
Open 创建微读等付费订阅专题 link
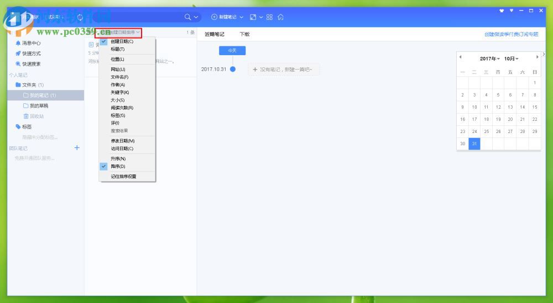point(511,34)
